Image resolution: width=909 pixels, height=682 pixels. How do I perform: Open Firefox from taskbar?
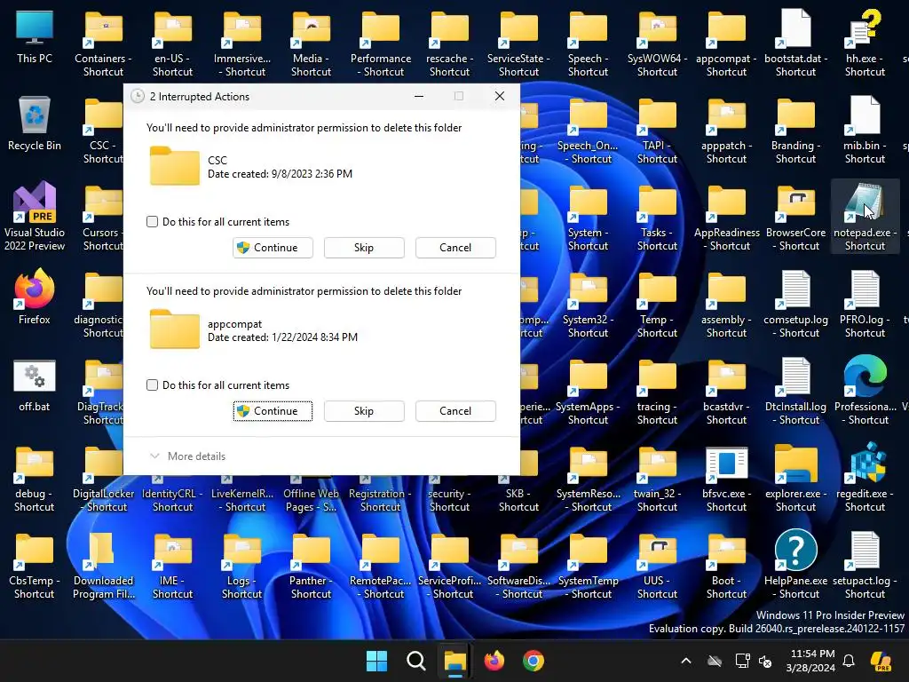pyautogui.click(x=494, y=661)
